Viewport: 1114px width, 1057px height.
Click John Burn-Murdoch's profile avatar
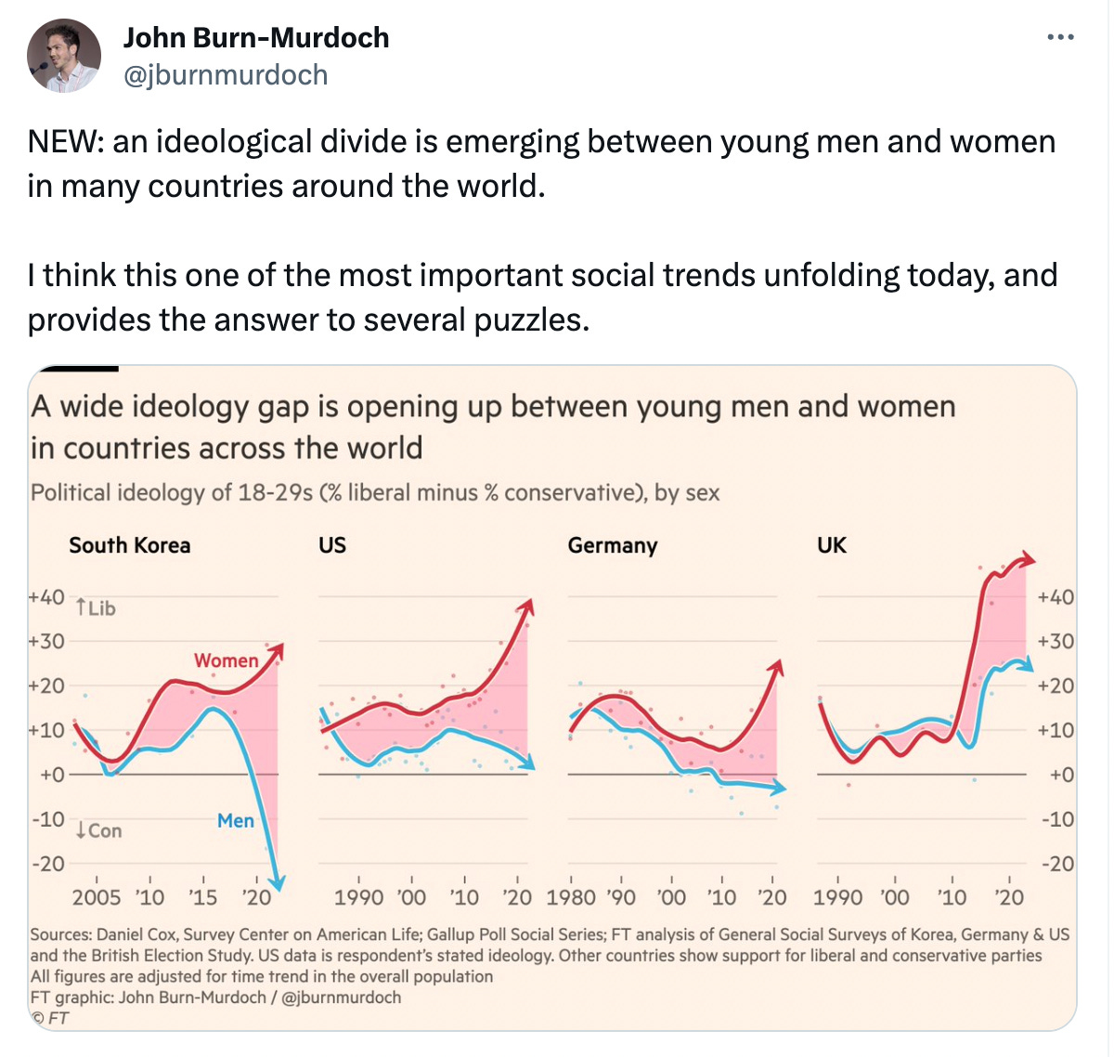(63, 56)
